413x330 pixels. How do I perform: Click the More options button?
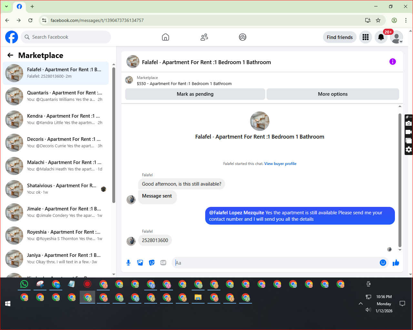click(333, 94)
